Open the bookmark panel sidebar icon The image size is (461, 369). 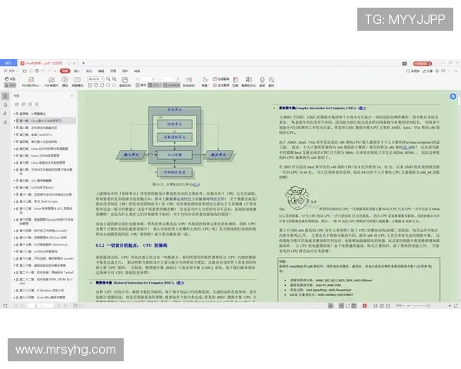tap(5, 96)
